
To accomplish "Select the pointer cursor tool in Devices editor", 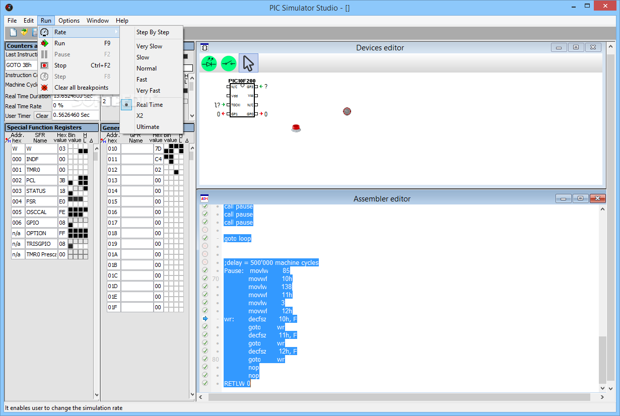I will (248, 63).
